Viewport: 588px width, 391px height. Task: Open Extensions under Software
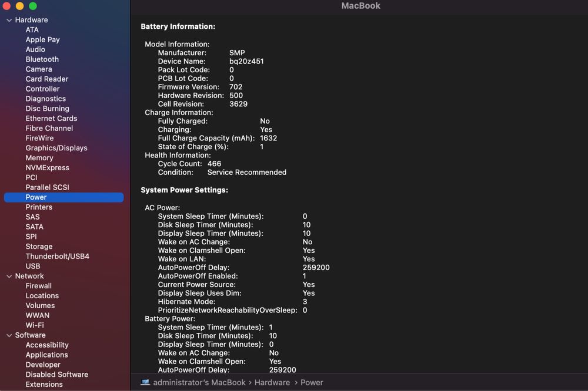(44, 385)
